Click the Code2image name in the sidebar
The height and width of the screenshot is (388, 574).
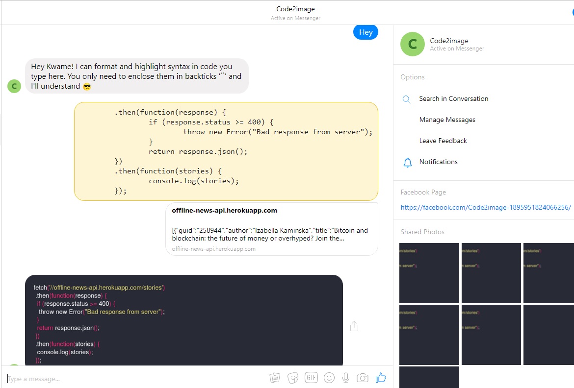click(x=449, y=41)
